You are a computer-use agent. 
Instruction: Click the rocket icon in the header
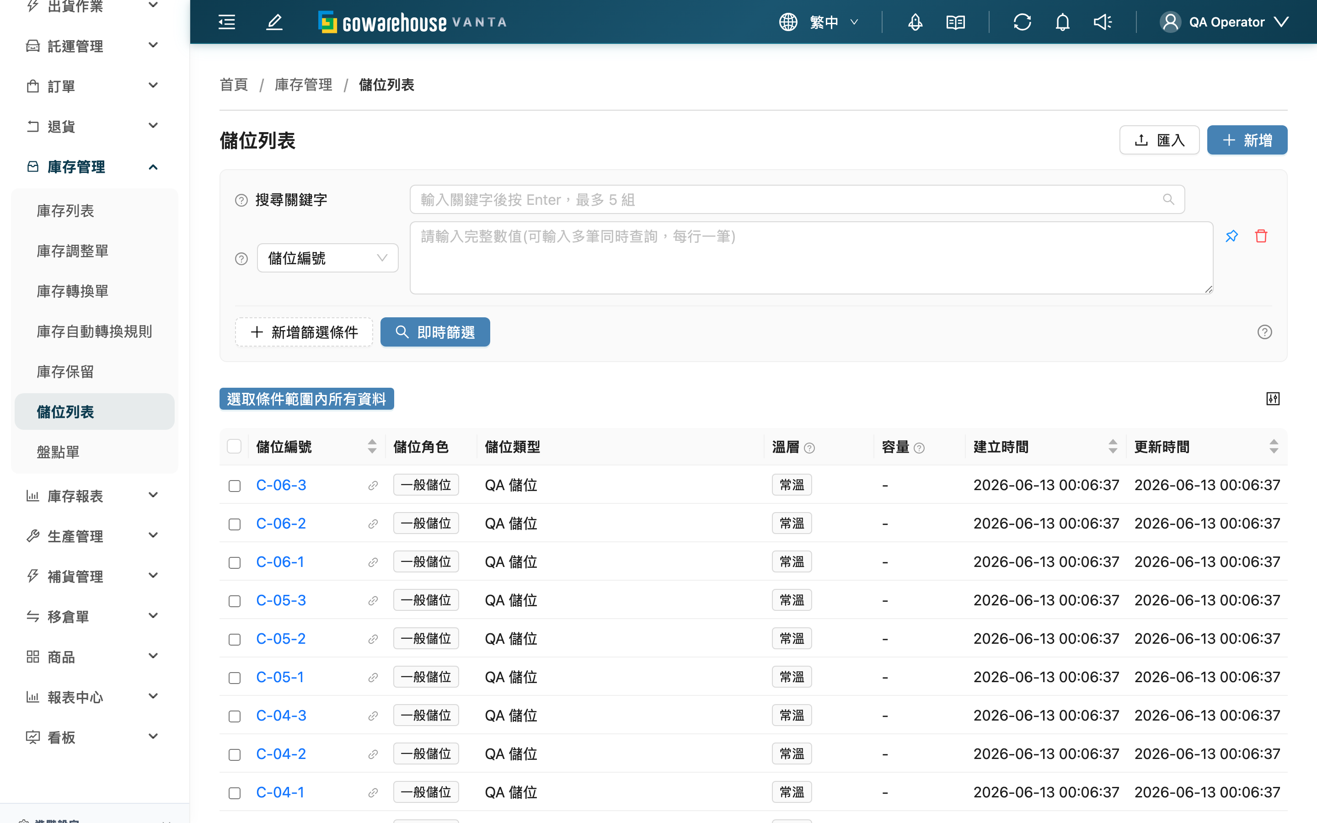[x=915, y=22]
